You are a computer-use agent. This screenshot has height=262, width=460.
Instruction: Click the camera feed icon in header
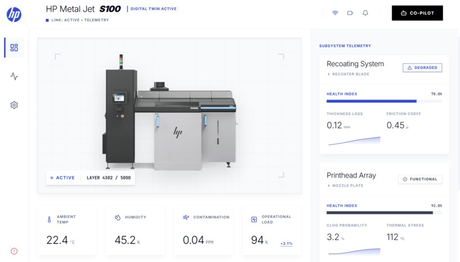(x=350, y=13)
